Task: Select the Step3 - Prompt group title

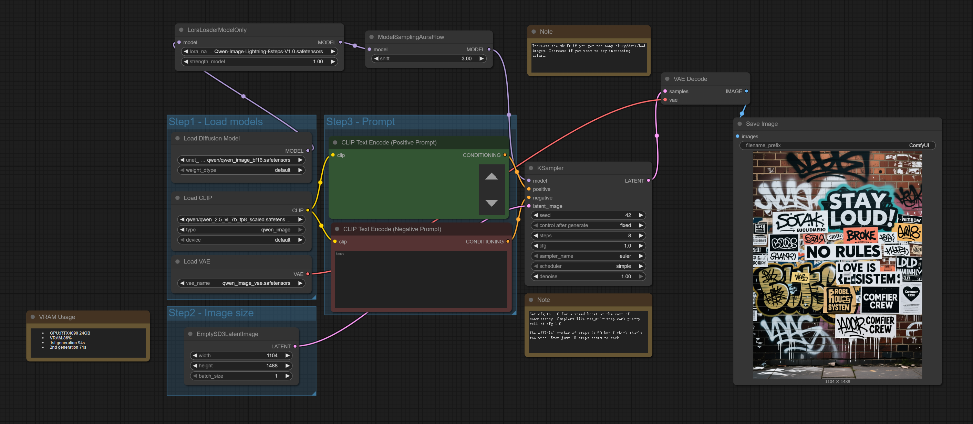Action: click(x=360, y=121)
